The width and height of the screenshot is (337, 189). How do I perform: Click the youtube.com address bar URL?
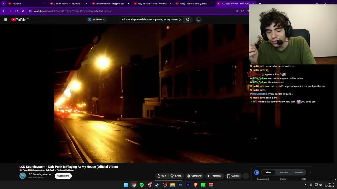tap(73, 11)
